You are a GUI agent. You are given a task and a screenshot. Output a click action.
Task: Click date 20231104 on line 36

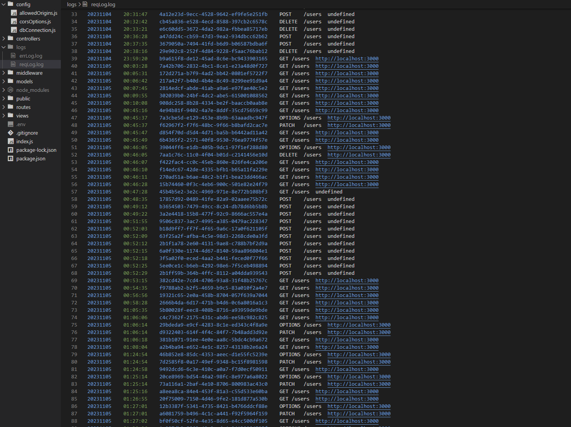point(99,37)
